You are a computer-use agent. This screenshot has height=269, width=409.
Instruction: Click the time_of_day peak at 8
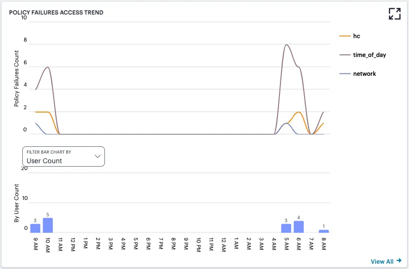[x=286, y=44]
